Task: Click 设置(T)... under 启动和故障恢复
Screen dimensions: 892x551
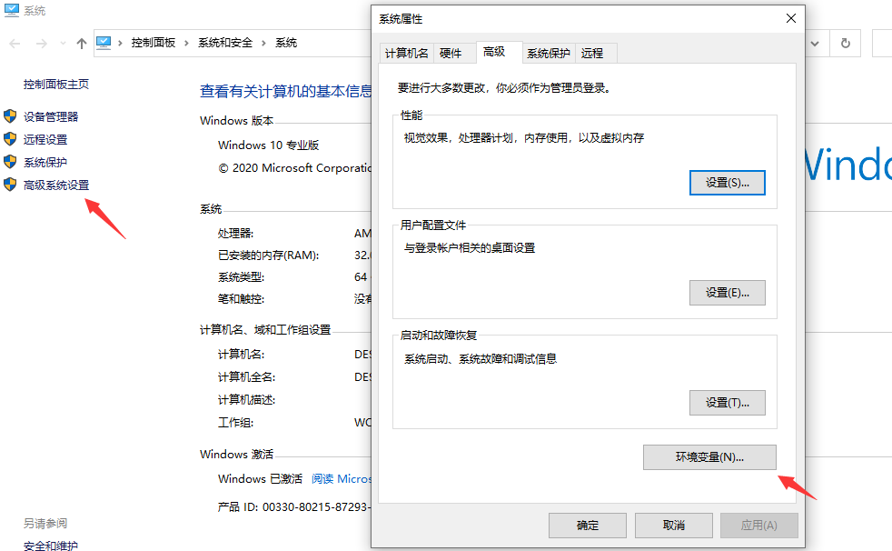Action: [727, 403]
